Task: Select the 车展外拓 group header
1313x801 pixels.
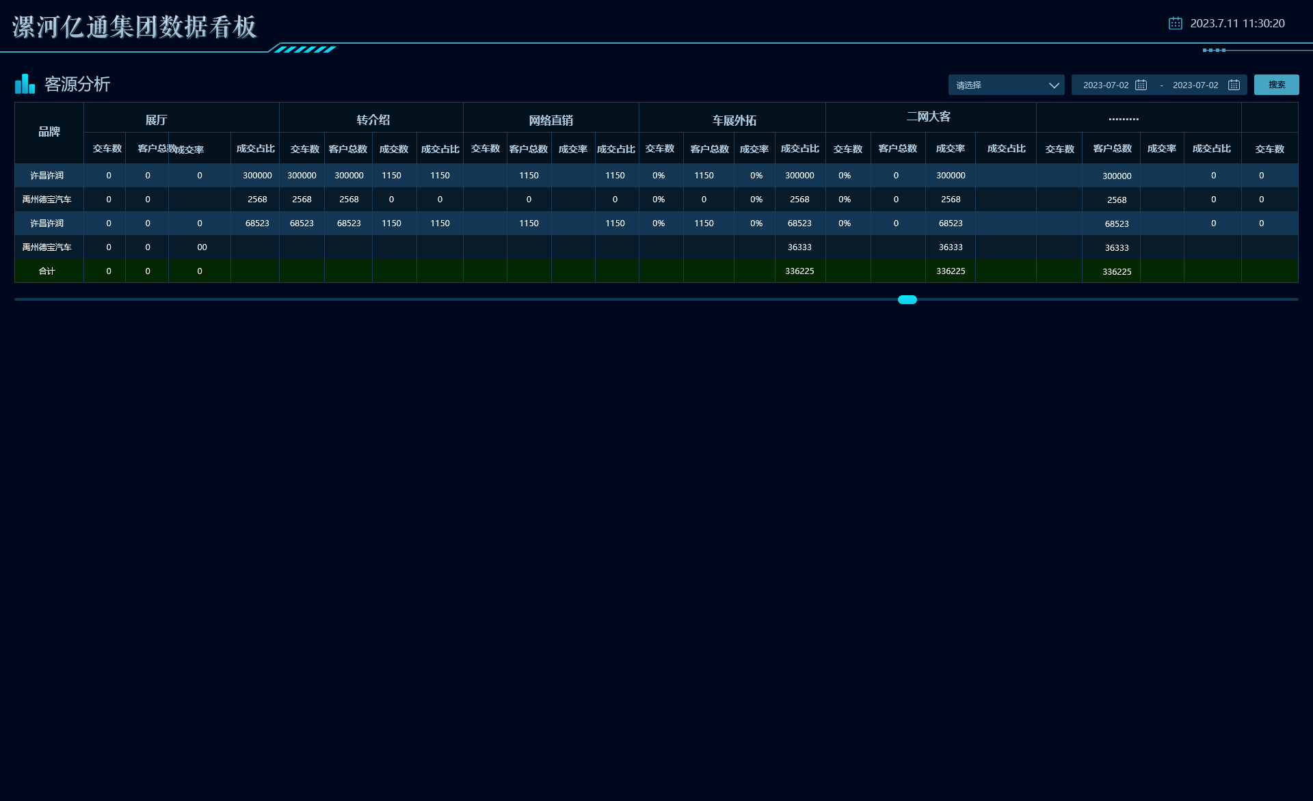Action: [x=734, y=120]
